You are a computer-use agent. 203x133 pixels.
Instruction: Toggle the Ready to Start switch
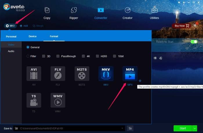pos(194,42)
